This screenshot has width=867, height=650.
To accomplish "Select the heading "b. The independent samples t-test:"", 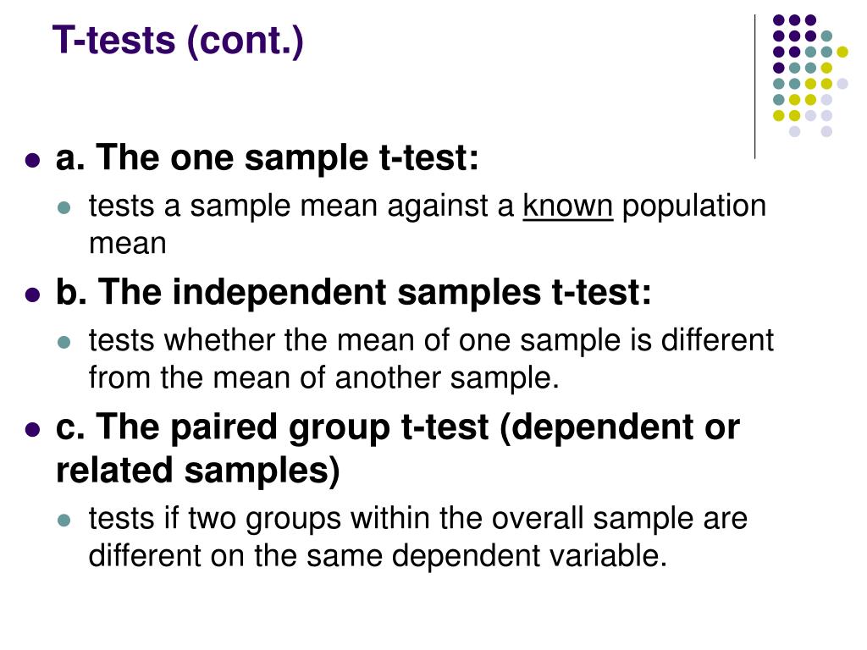I will (353, 292).
